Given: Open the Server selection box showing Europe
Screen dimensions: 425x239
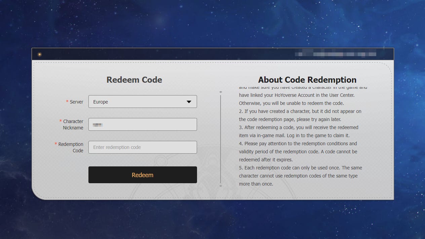Looking at the screenshot, I should click(142, 102).
